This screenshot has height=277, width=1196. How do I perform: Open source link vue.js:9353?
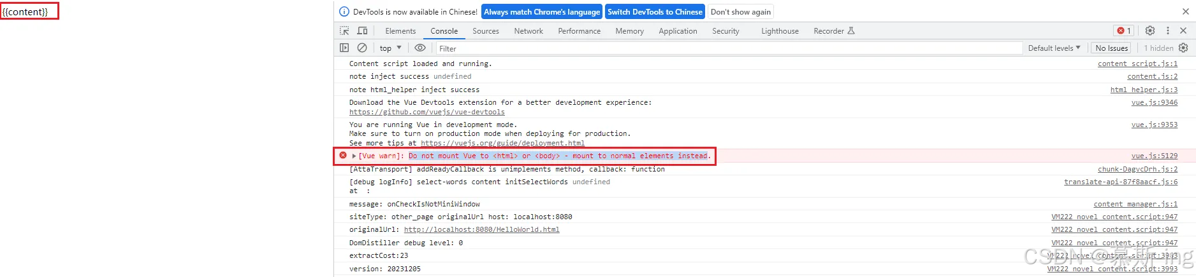point(1155,125)
